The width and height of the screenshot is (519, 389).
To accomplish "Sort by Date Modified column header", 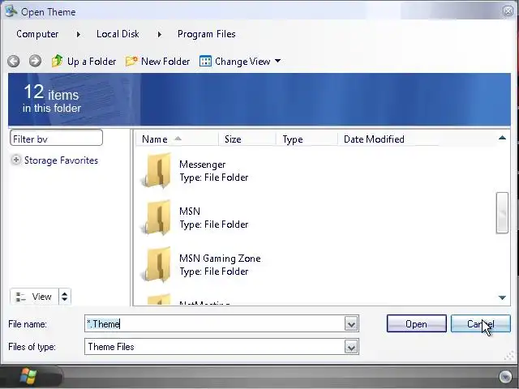I will pos(388,139).
